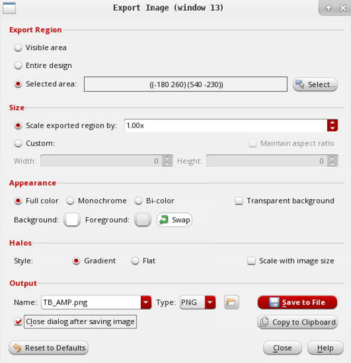Pick the Foreground color swatch

143,219
